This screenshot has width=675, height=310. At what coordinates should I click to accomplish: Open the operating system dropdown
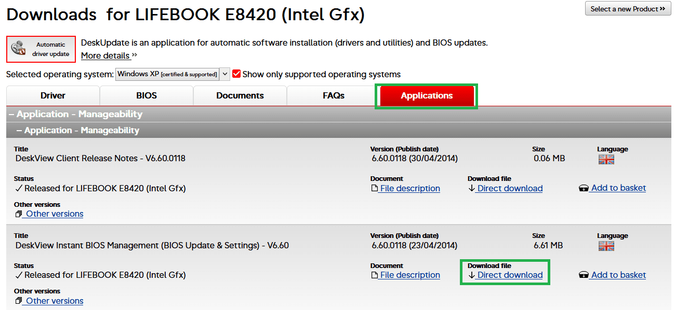(224, 74)
